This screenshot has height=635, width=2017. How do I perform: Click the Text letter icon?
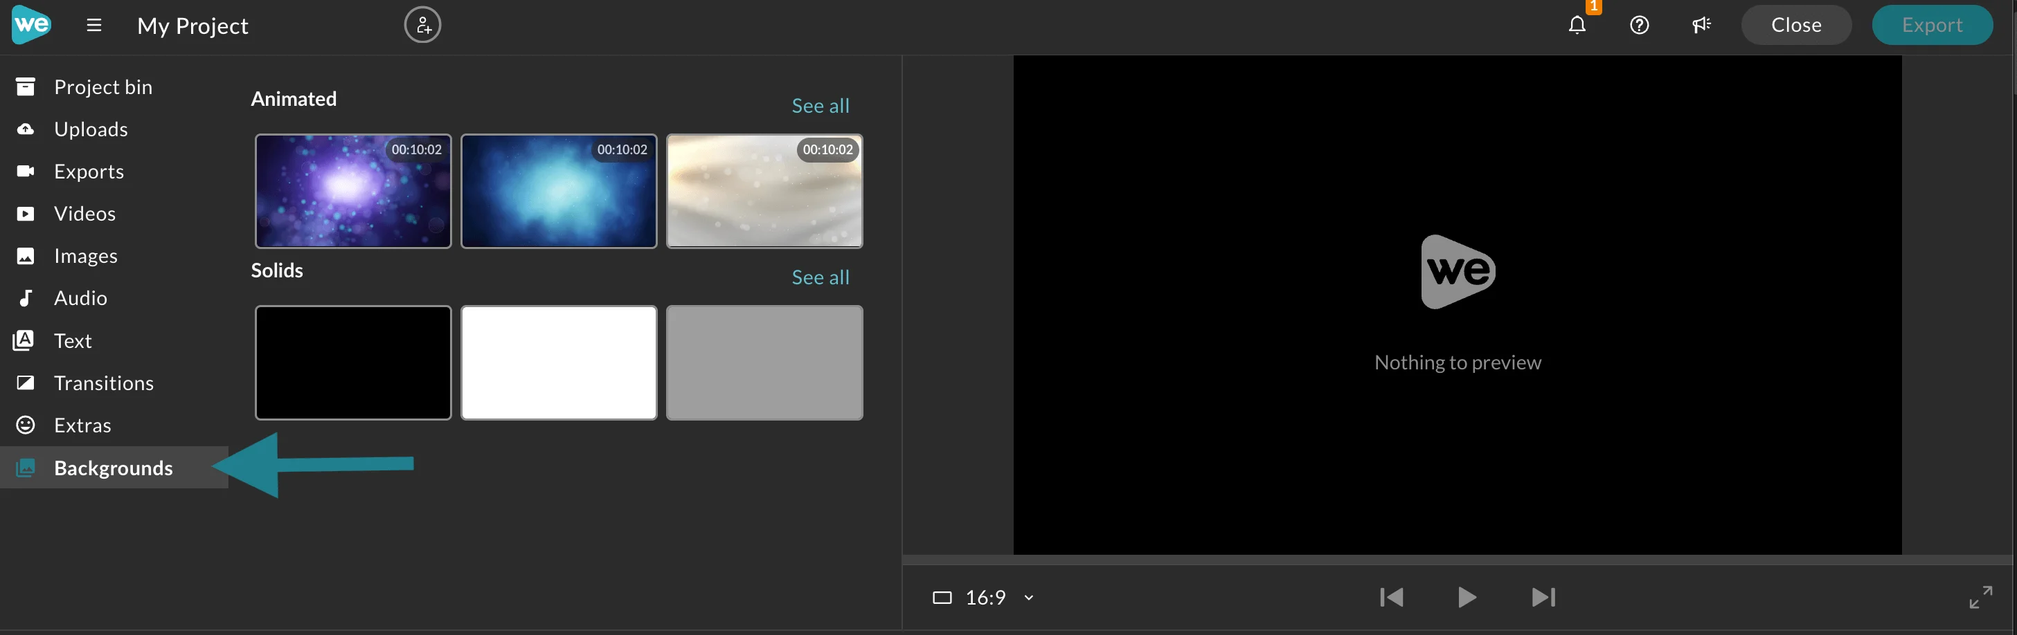(24, 340)
